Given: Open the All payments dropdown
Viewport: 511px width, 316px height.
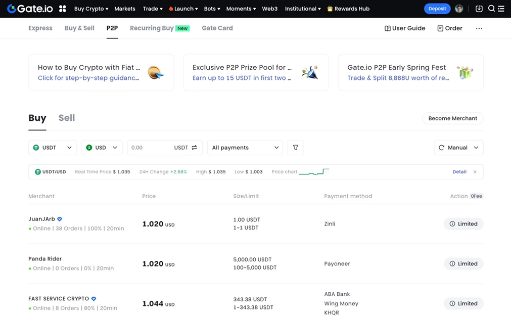Looking at the screenshot, I should 245,147.
